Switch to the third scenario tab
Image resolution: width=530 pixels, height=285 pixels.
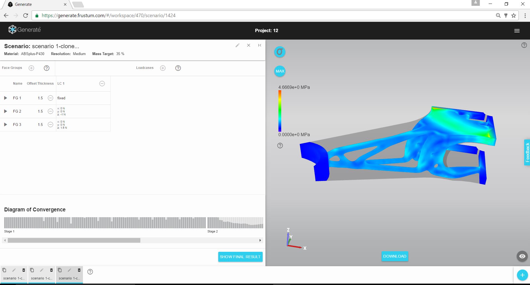(69, 278)
